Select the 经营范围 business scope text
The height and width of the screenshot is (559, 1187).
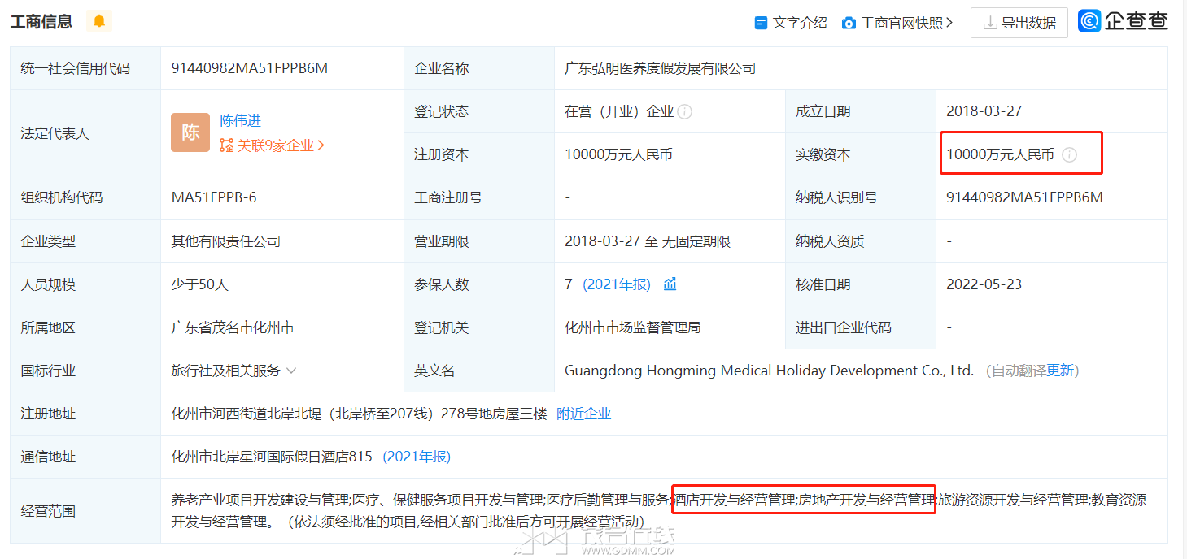click(x=658, y=510)
